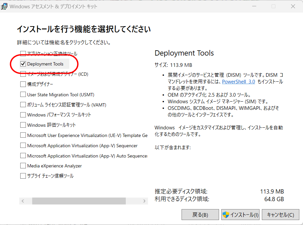This screenshot has height=225, width=303.
Task: Tick the User State Migration Tool (USMT) checkbox
Action: (23, 95)
